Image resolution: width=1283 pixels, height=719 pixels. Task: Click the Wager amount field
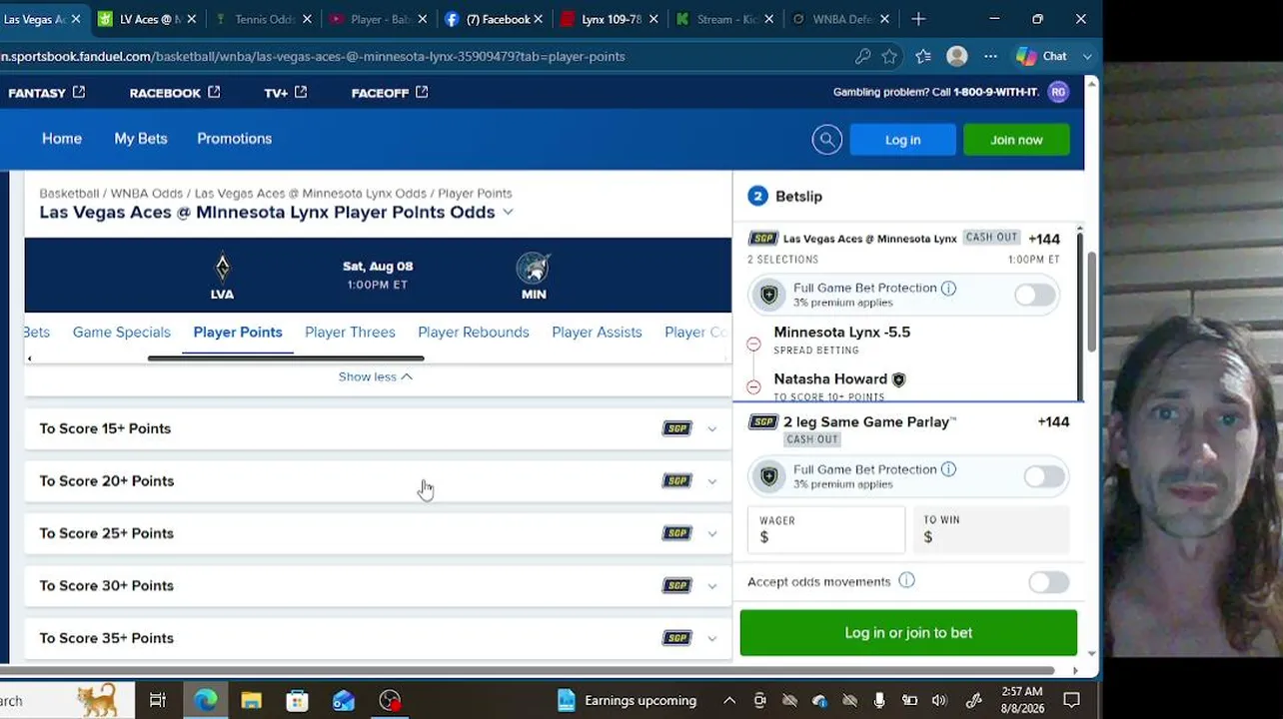coord(826,529)
